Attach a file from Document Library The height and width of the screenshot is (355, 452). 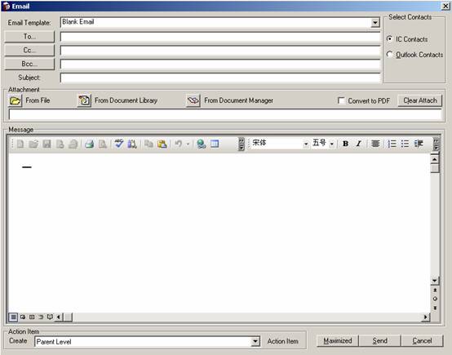[x=84, y=100]
